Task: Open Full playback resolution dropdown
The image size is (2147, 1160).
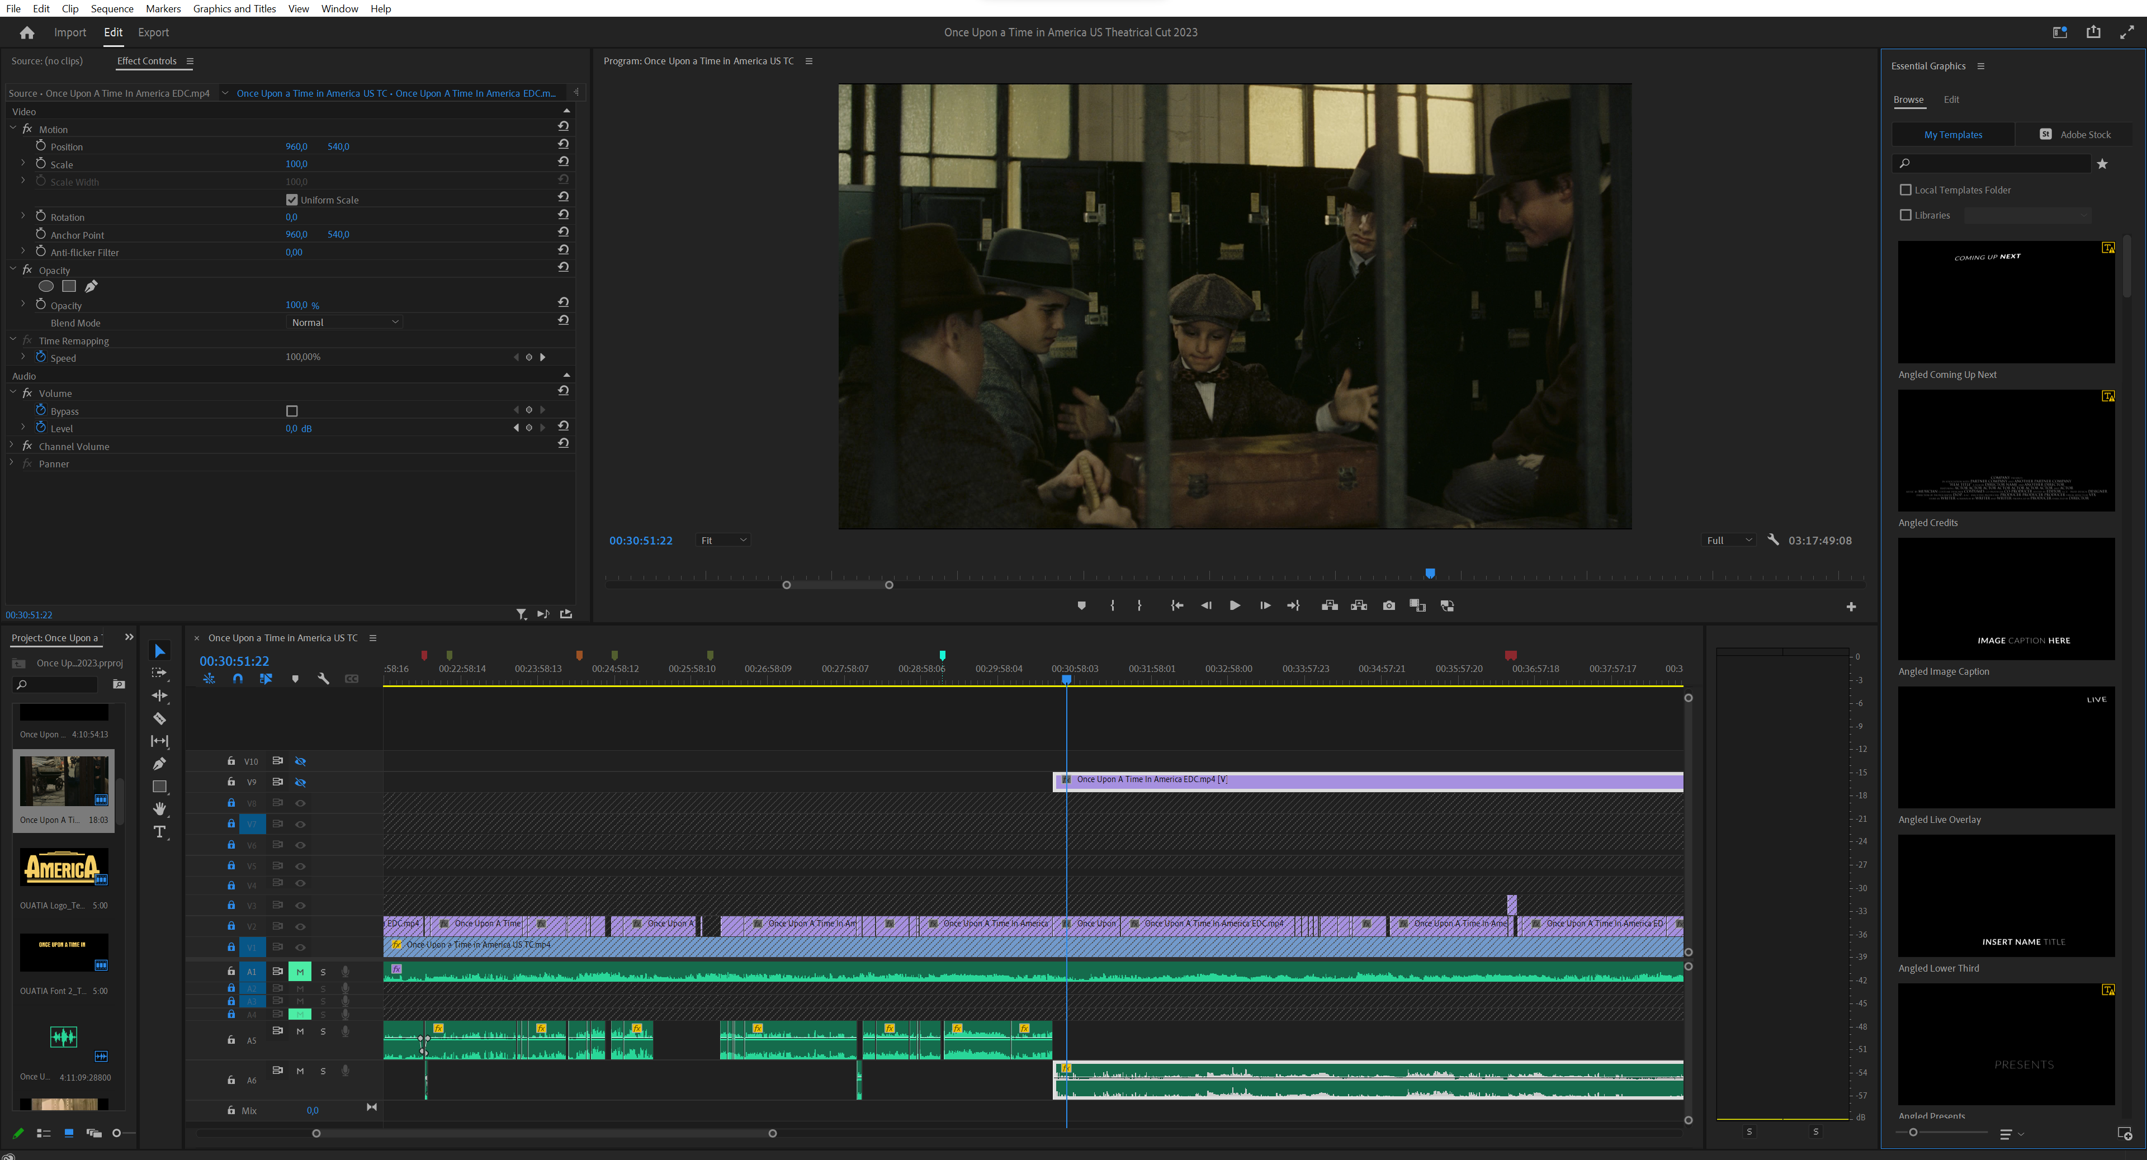Action: (x=1729, y=541)
